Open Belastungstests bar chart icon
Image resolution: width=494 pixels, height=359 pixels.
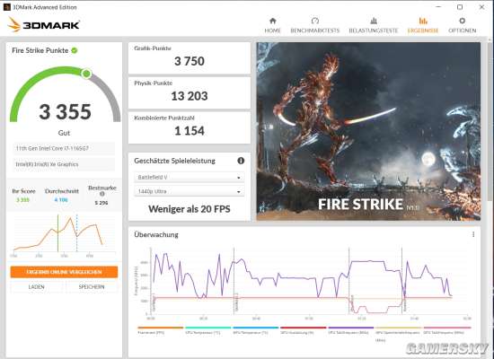point(374,21)
